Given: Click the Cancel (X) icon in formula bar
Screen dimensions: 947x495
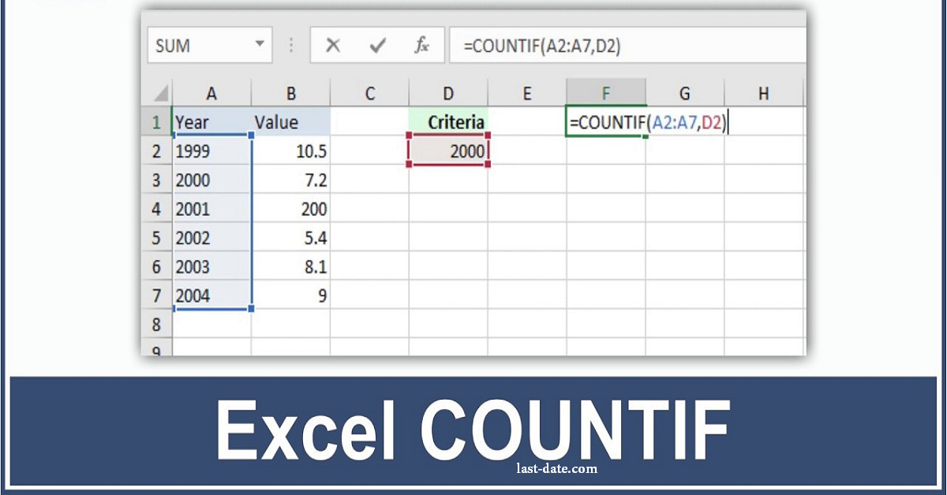Looking at the screenshot, I should (x=335, y=44).
